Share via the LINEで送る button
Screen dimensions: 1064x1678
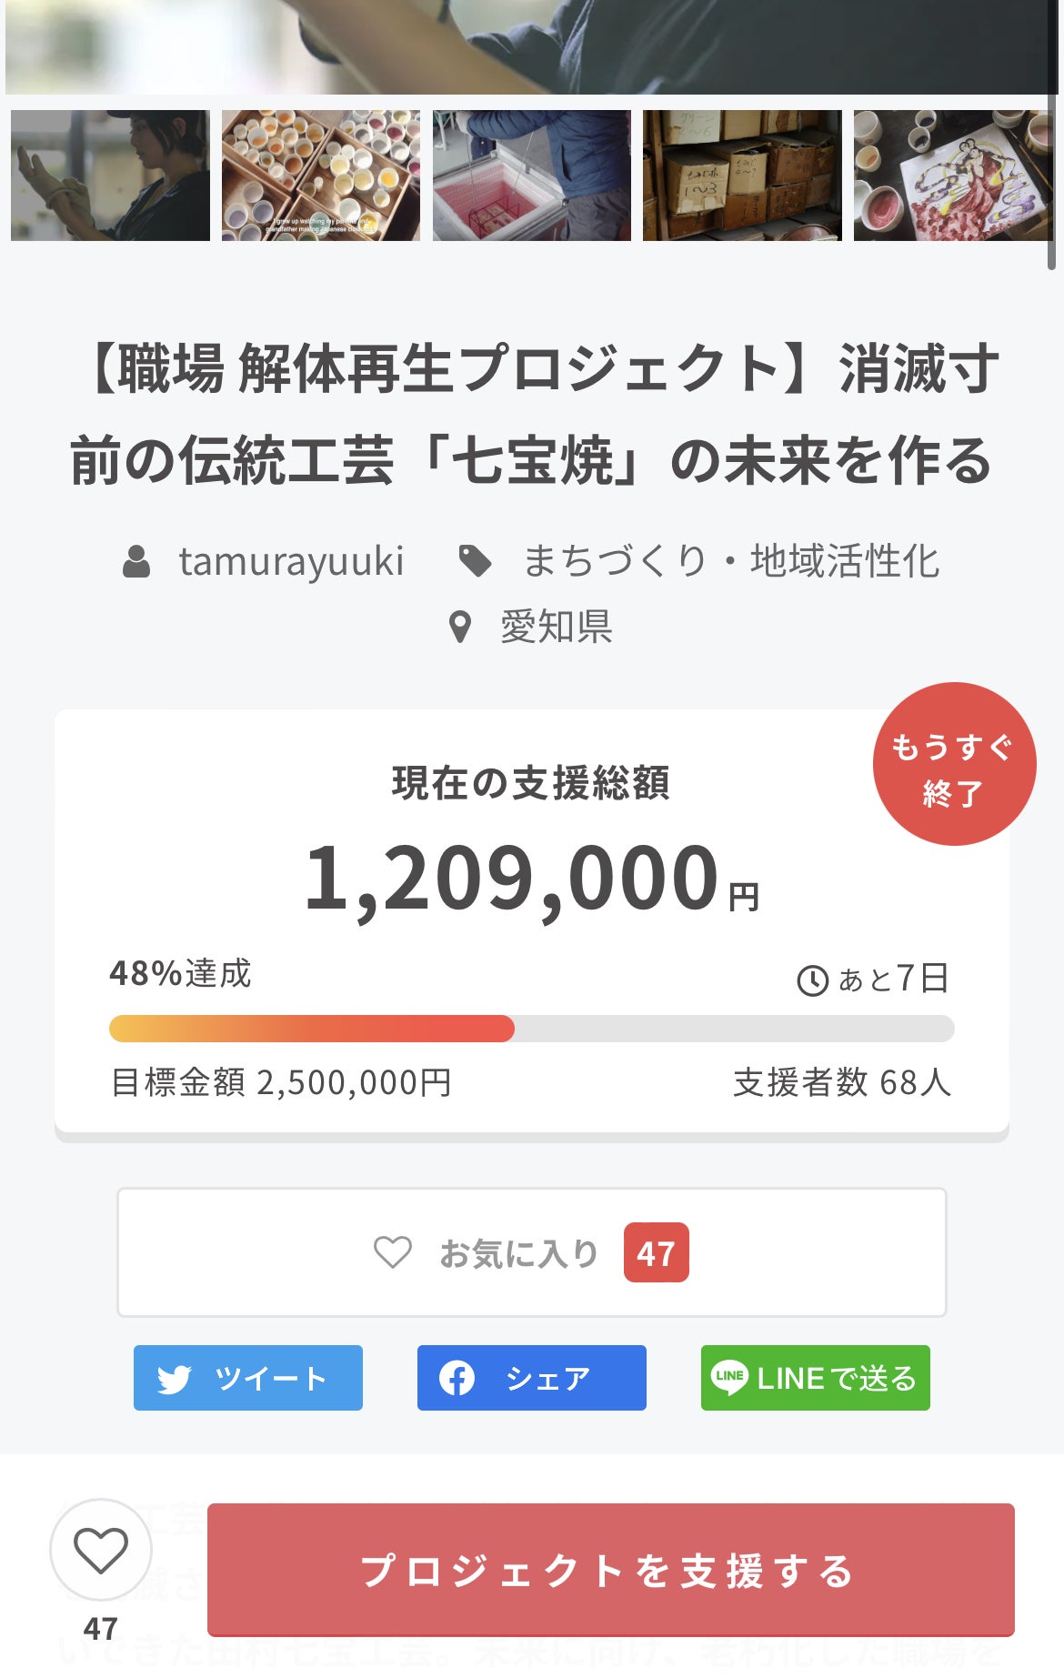[x=815, y=1378]
